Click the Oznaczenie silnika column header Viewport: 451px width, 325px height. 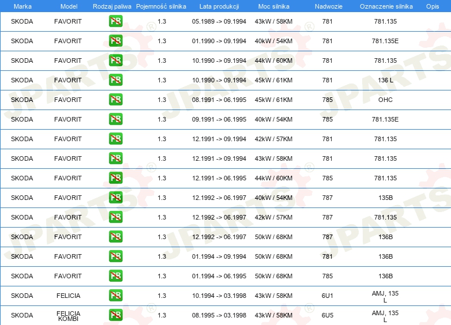tap(386, 6)
